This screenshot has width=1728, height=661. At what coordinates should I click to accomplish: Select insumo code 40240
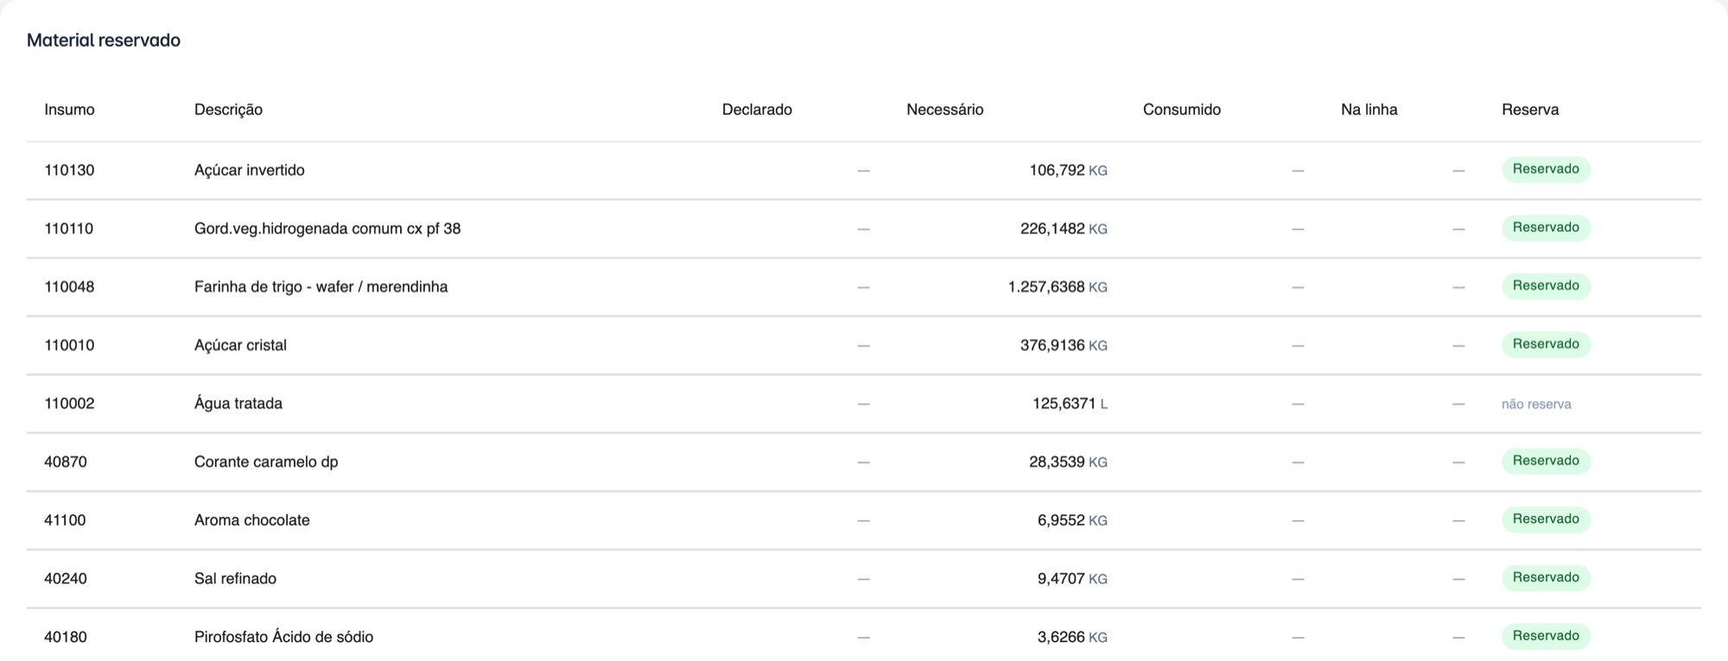click(x=66, y=579)
